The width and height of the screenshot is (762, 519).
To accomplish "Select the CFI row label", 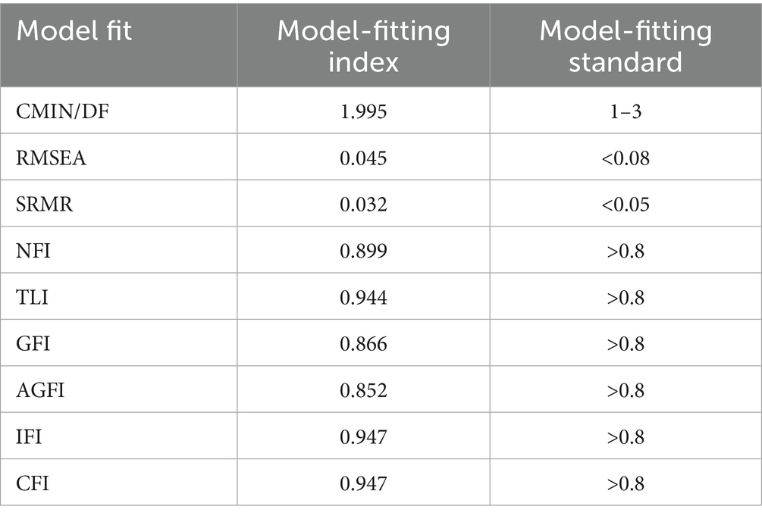I will (x=32, y=482).
